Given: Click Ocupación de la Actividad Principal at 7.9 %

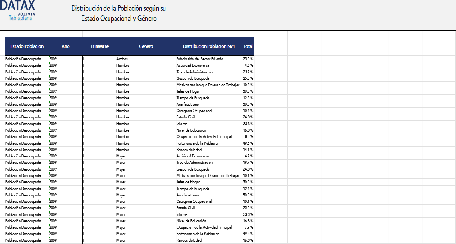Looking at the screenshot, I should point(209,227).
